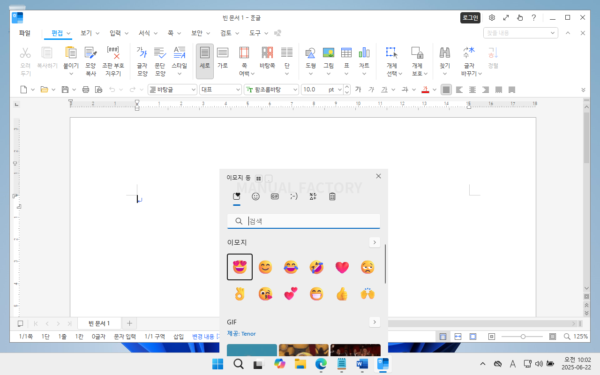
Task: Pick the red heart emoji
Action: click(342, 267)
